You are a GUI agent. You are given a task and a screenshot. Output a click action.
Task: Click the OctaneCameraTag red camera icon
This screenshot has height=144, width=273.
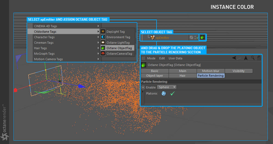point(103,54)
